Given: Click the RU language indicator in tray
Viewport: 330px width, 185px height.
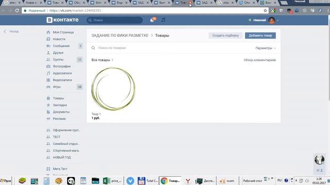Looking at the screenshot, I should (279, 180).
